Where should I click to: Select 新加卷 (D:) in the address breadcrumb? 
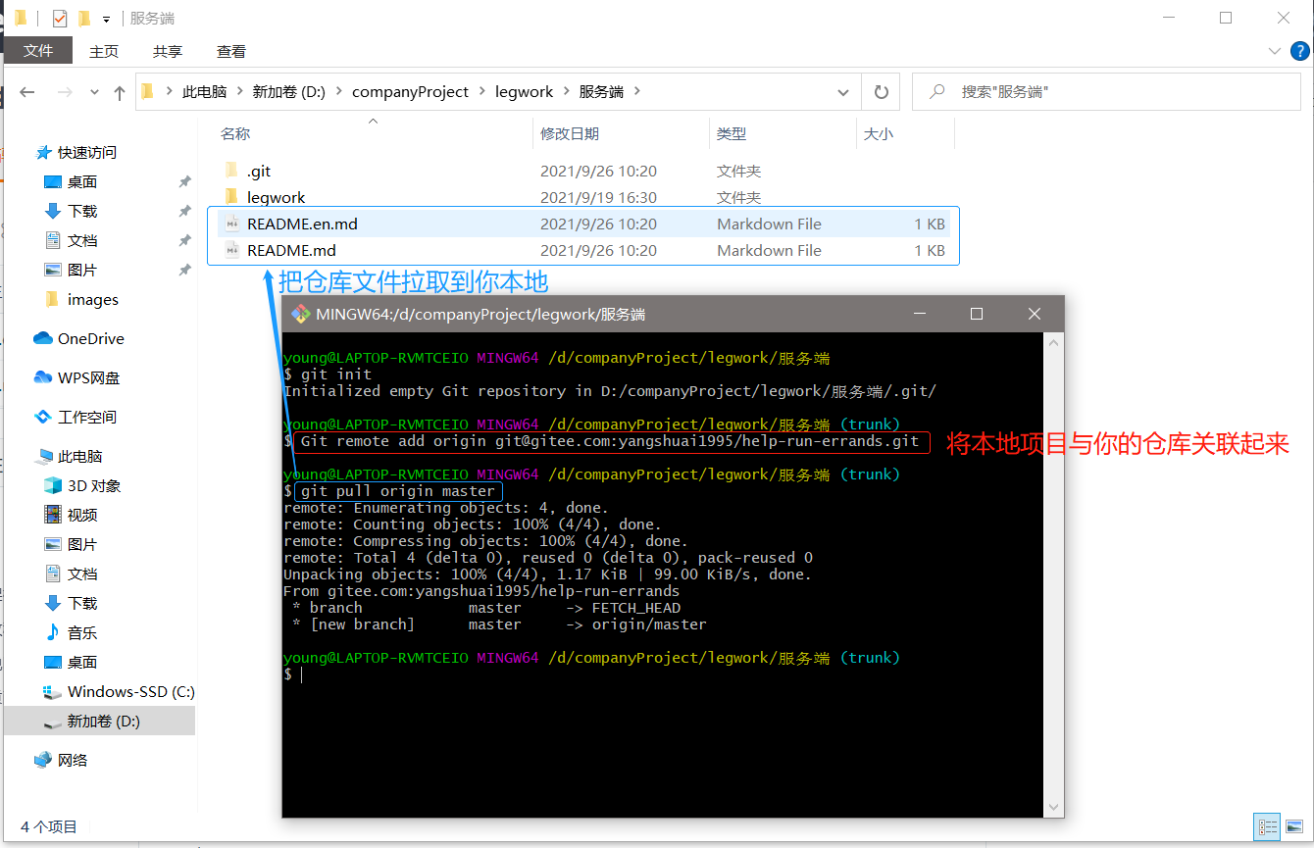[x=288, y=91]
